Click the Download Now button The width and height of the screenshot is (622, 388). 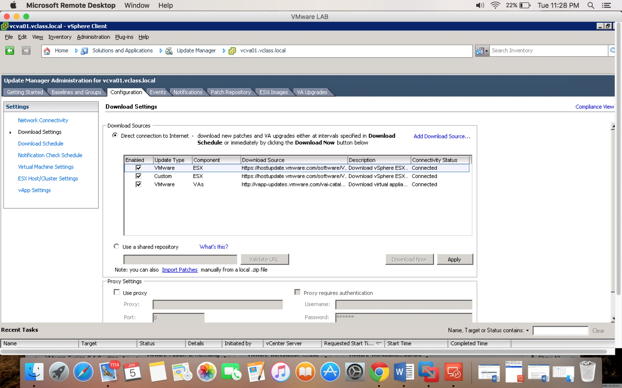coord(409,259)
